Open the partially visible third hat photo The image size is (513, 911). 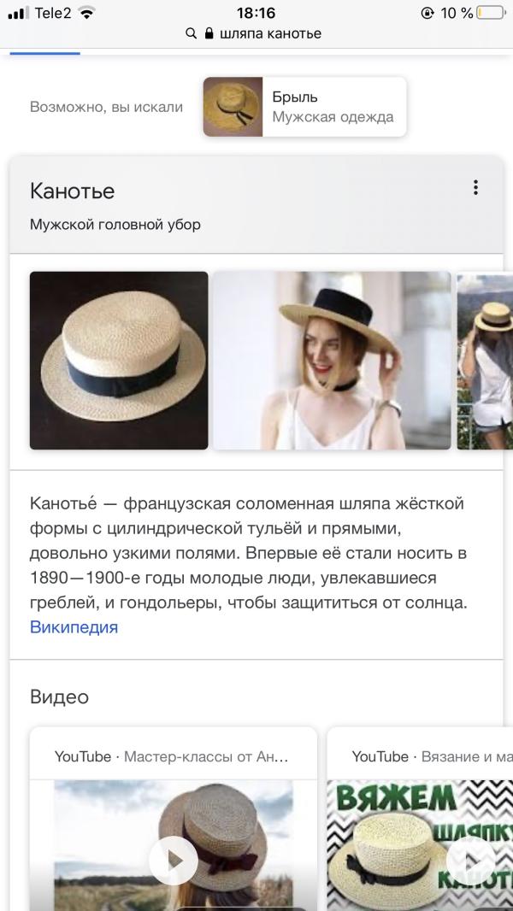point(485,361)
